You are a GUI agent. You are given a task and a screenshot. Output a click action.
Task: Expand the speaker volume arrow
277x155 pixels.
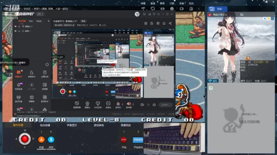tap(133, 104)
